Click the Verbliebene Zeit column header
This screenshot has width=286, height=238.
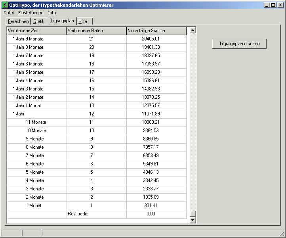37,31
